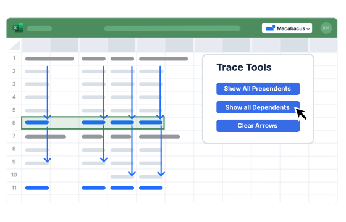The height and width of the screenshot is (222, 346).
Task: Select row 6 header
Action: click(14, 123)
